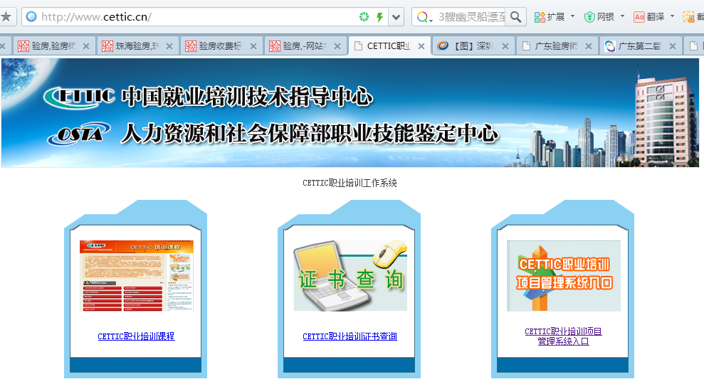Focus the search box with suggested text

pyautogui.click(x=471, y=17)
